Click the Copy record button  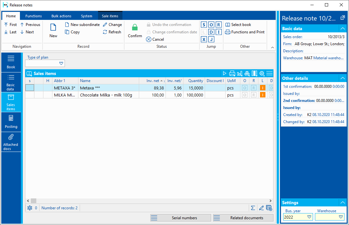[72, 32]
